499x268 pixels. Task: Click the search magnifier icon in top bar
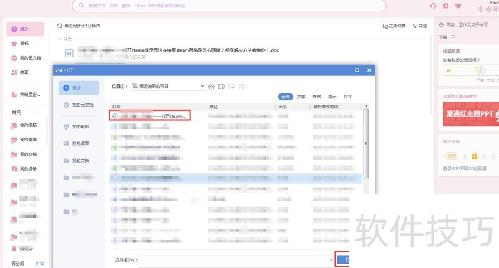point(82,6)
